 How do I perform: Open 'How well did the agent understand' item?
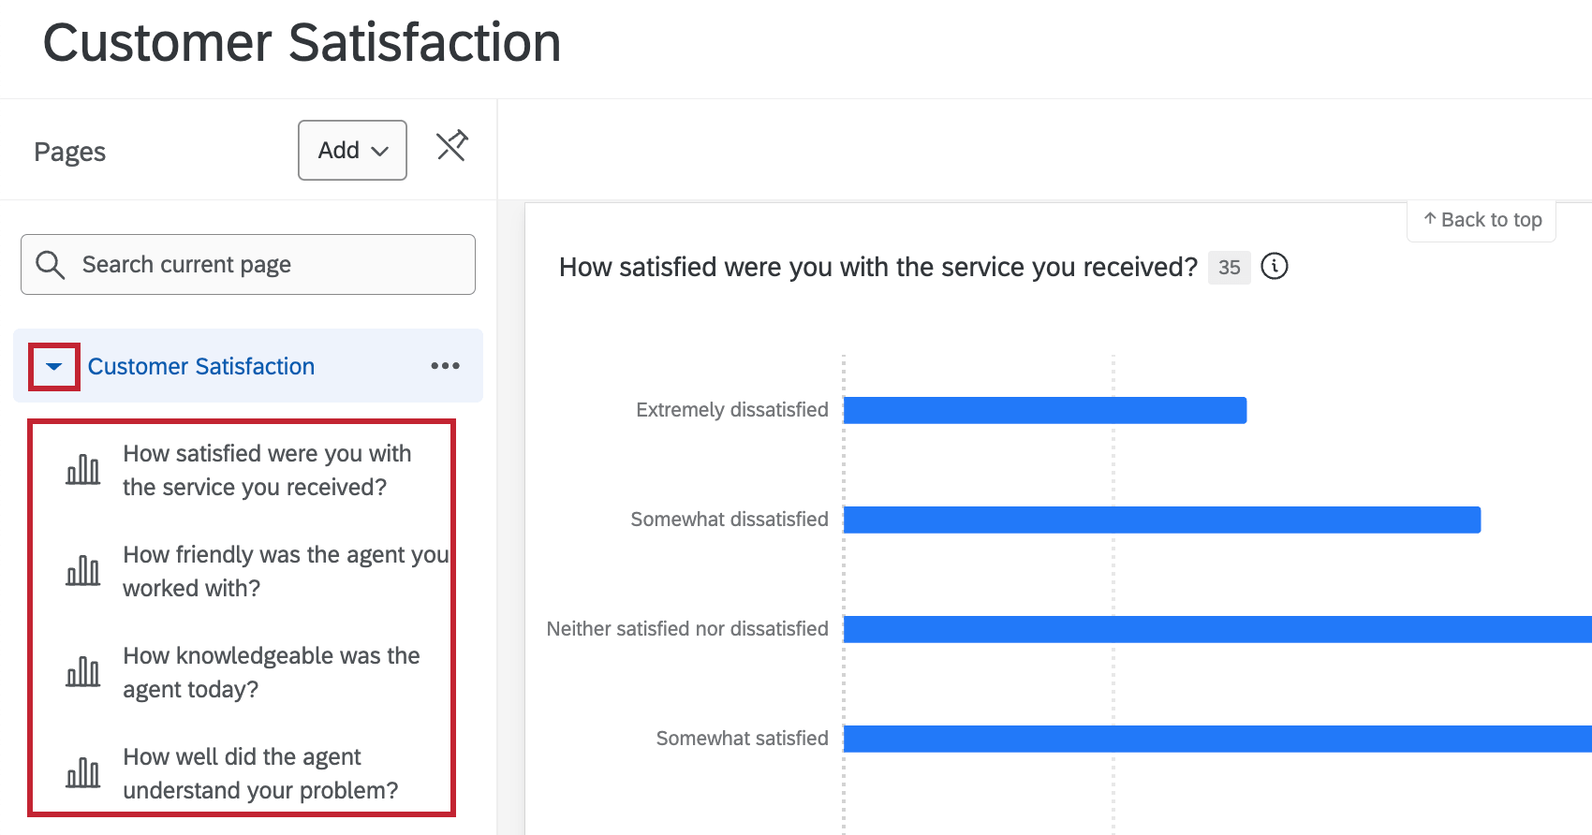coord(260,773)
